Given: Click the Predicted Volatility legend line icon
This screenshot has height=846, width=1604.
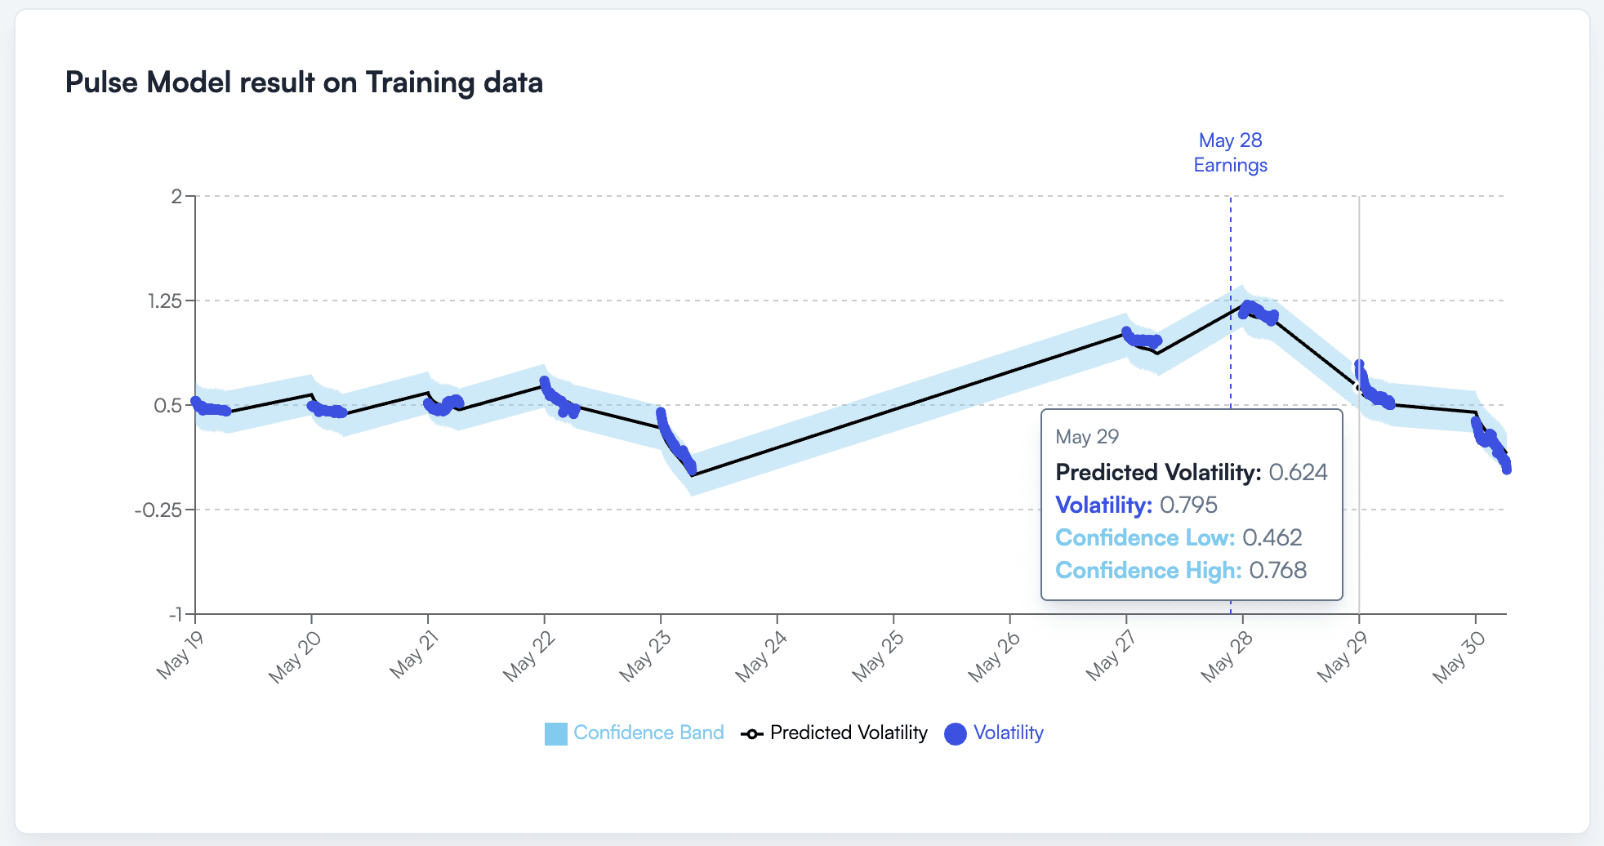Looking at the screenshot, I should [751, 733].
